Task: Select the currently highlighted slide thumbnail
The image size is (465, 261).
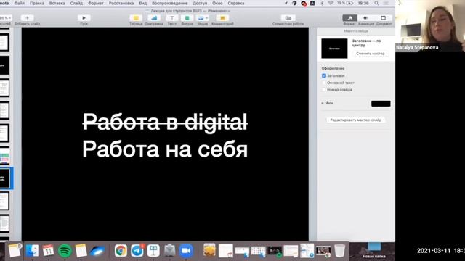Action: (5, 178)
